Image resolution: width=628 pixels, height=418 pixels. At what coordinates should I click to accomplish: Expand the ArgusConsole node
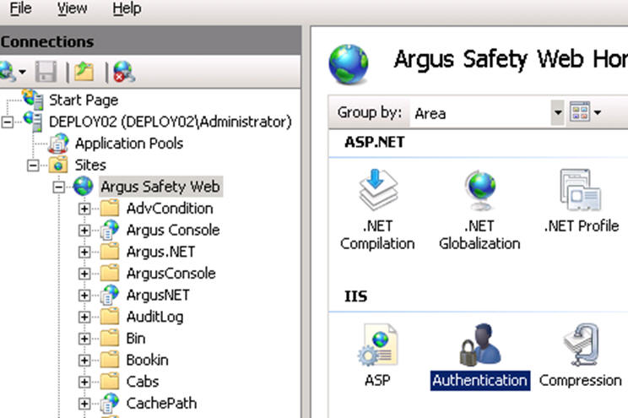click(84, 274)
